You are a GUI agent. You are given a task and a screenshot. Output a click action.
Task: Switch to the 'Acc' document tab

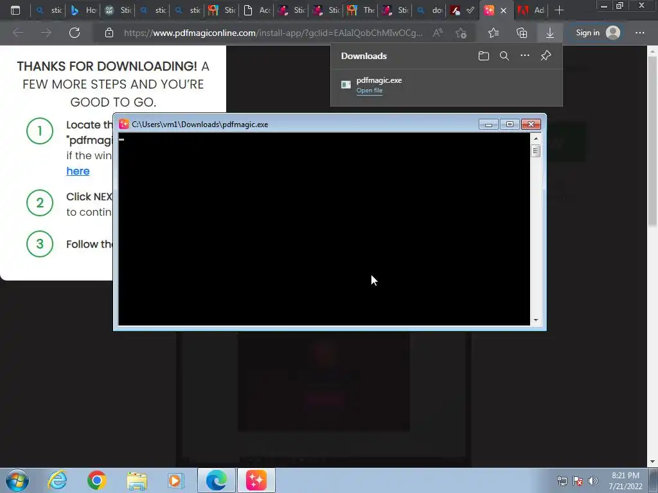256,10
